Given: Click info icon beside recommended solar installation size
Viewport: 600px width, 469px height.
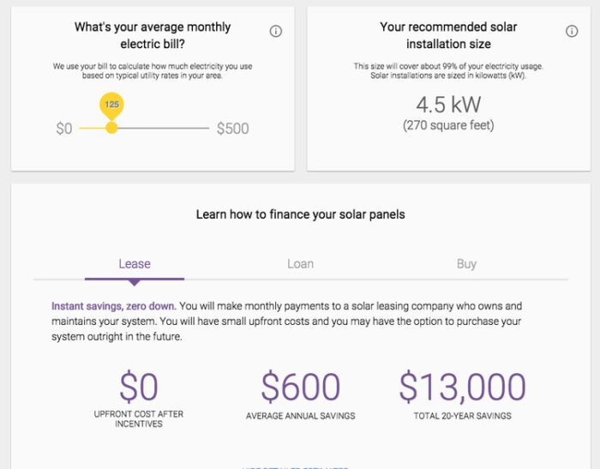Looking at the screenshot, I should 572,32.
